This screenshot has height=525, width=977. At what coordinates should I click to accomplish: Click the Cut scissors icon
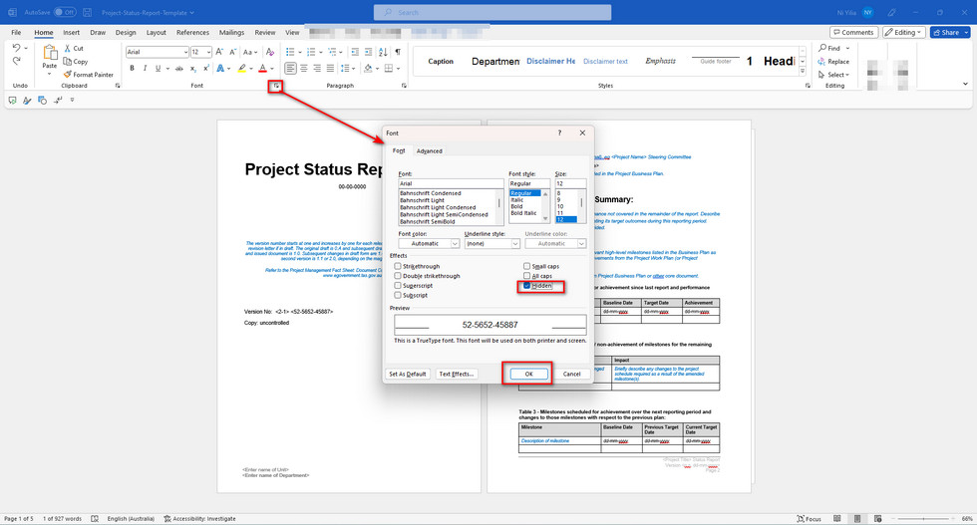coord(66,48)
